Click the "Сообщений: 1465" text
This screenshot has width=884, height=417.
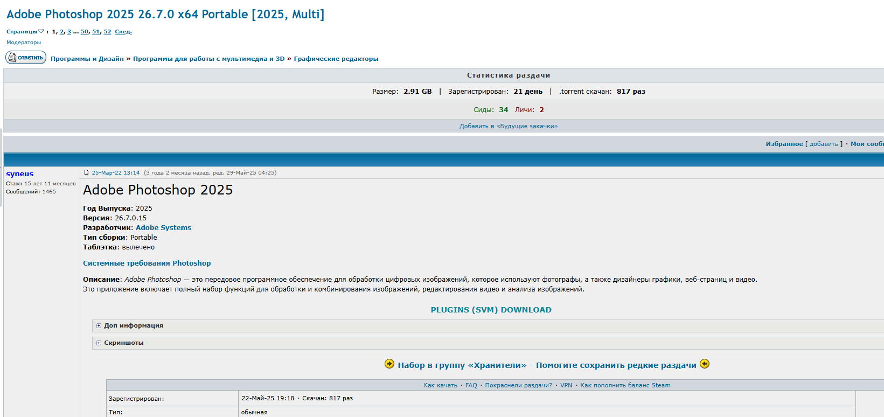tap(31, 192)
